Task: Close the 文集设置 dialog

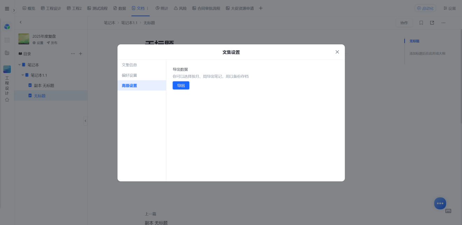Action: [337, 52]
